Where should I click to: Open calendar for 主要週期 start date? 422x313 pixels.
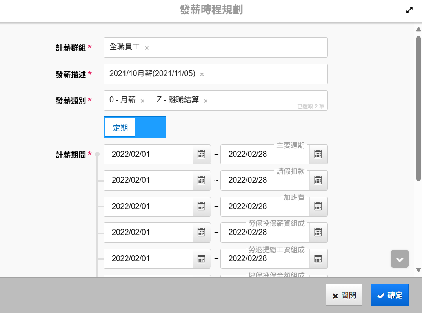coord(201,154)
